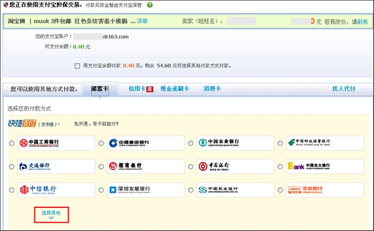Select the 招商银行 radio button
Screen dimensions: 374x231
101,166
